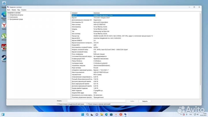Open the Chat app on the taskbar

coord(97,114)
